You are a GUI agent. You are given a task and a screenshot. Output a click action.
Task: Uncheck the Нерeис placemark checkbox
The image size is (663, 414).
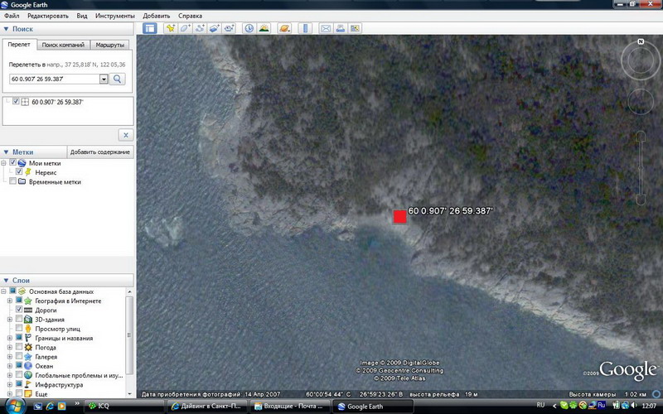coord(19,172)
